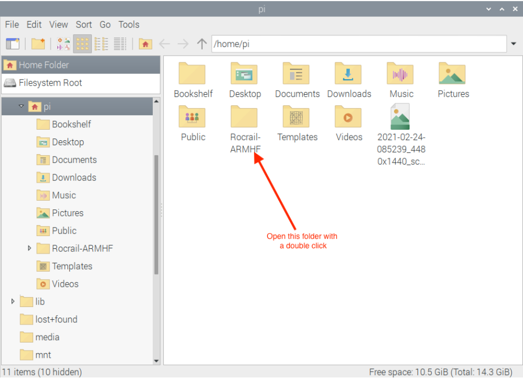Select the Pictures folder icon in the main pane
Screen dimensions: 523x378
453,74
